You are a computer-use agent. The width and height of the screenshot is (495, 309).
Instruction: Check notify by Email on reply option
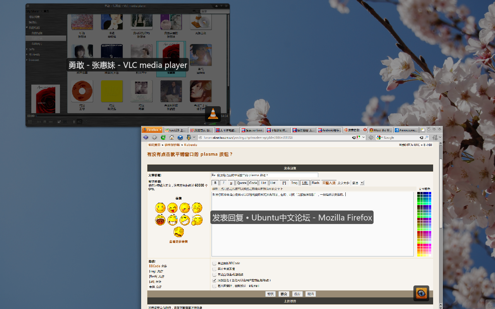215,286
